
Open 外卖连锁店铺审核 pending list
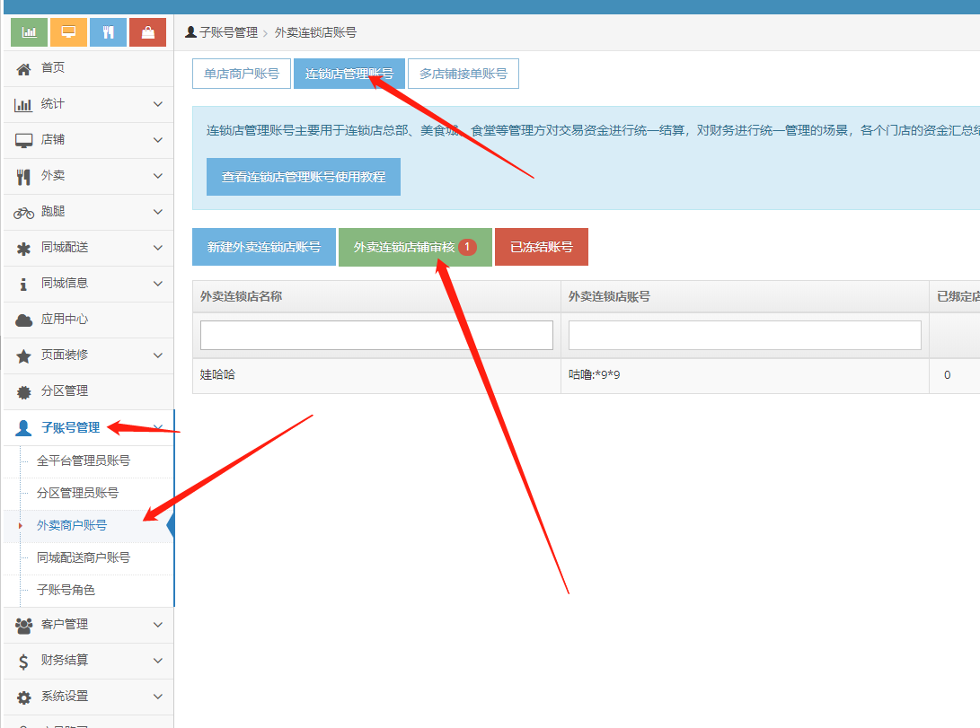pos(414,247)
